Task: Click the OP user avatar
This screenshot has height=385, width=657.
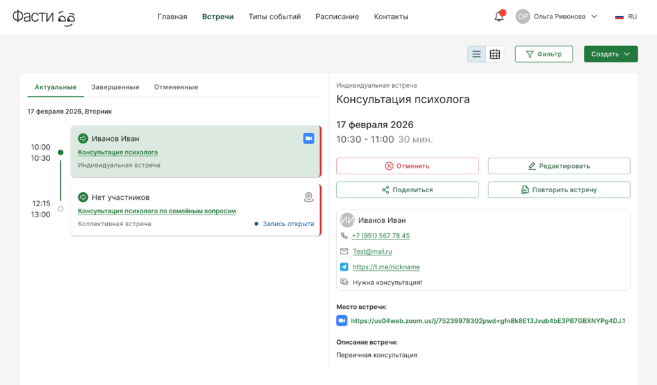Action: tap(522, 17)
